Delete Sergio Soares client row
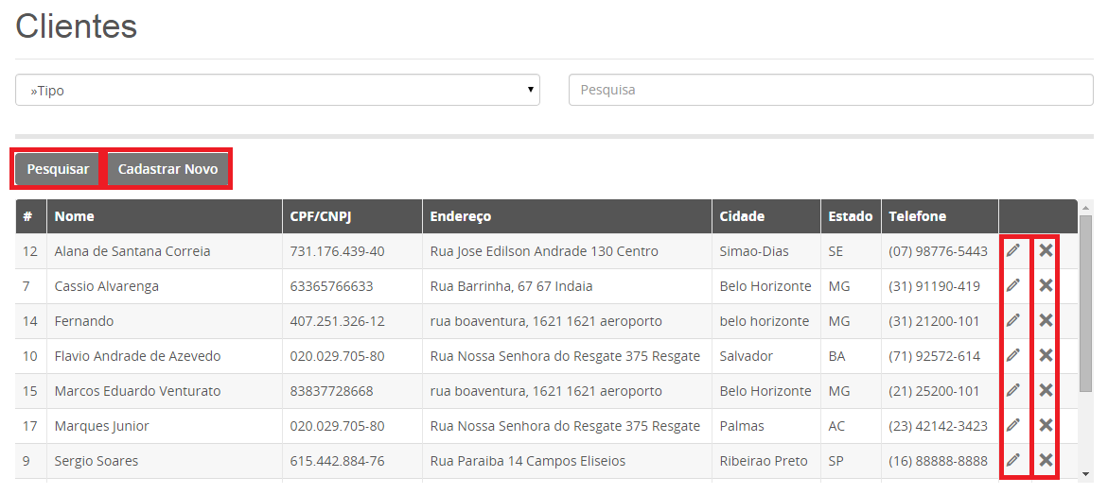Screen dimensions: 1108x494 pos(1046,460)
